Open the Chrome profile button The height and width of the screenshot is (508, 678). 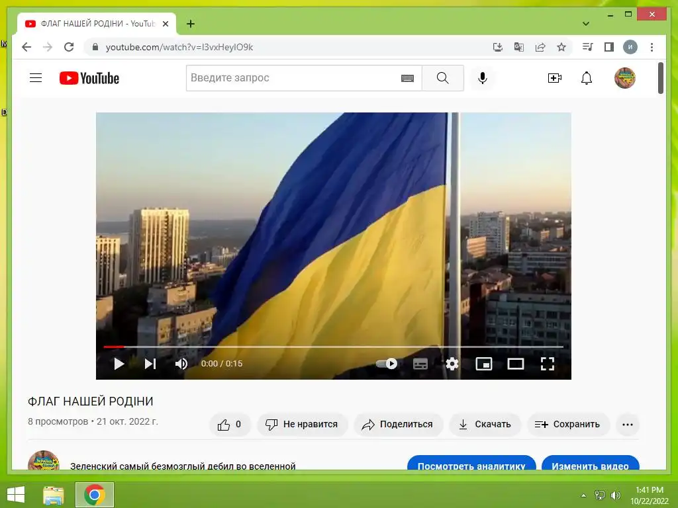tap(630, 47)
